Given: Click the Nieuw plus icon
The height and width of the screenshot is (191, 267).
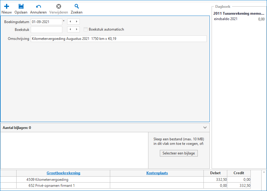Looking at the screenshot, I should (x=7, y=7).
